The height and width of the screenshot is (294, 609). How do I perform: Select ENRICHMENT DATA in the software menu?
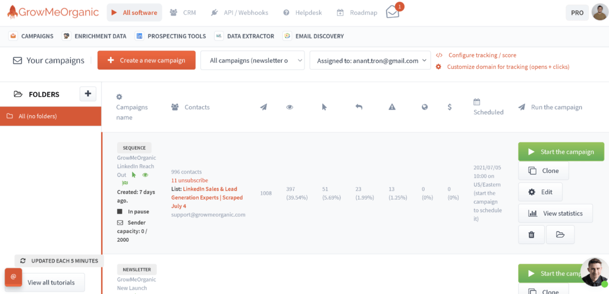click(x=95, y=36)
